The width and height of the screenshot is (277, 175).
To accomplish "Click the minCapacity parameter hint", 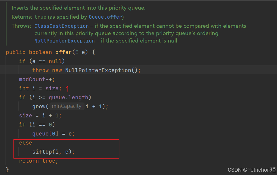I will tap(67, 106).
